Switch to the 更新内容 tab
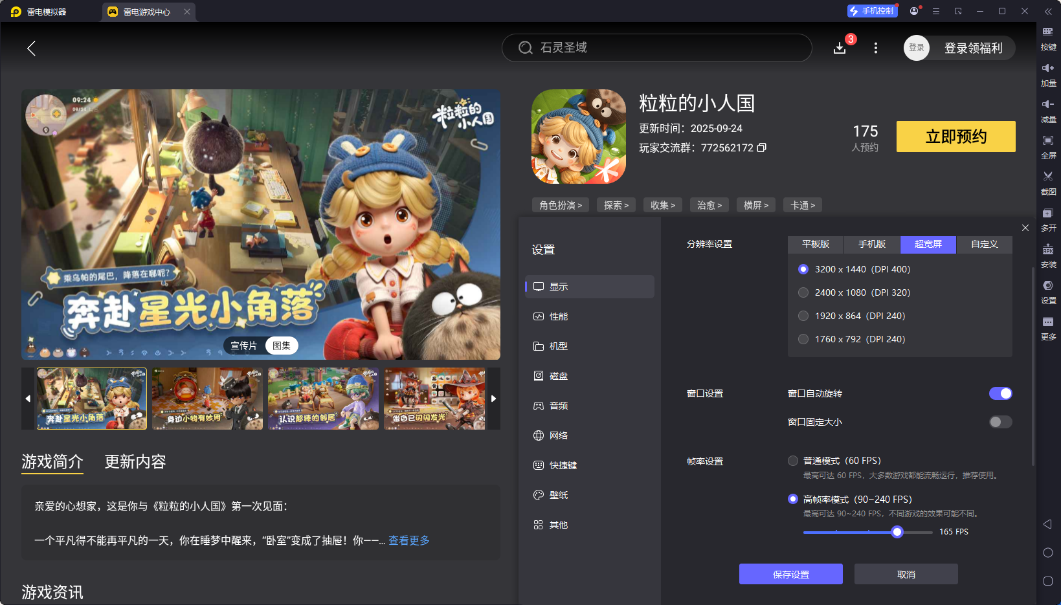 [x=135, y=462]
